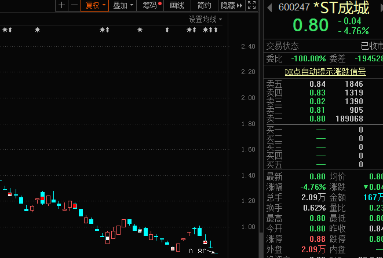
Task: Click 交易状态 label
Action: (x=282, y=46)
